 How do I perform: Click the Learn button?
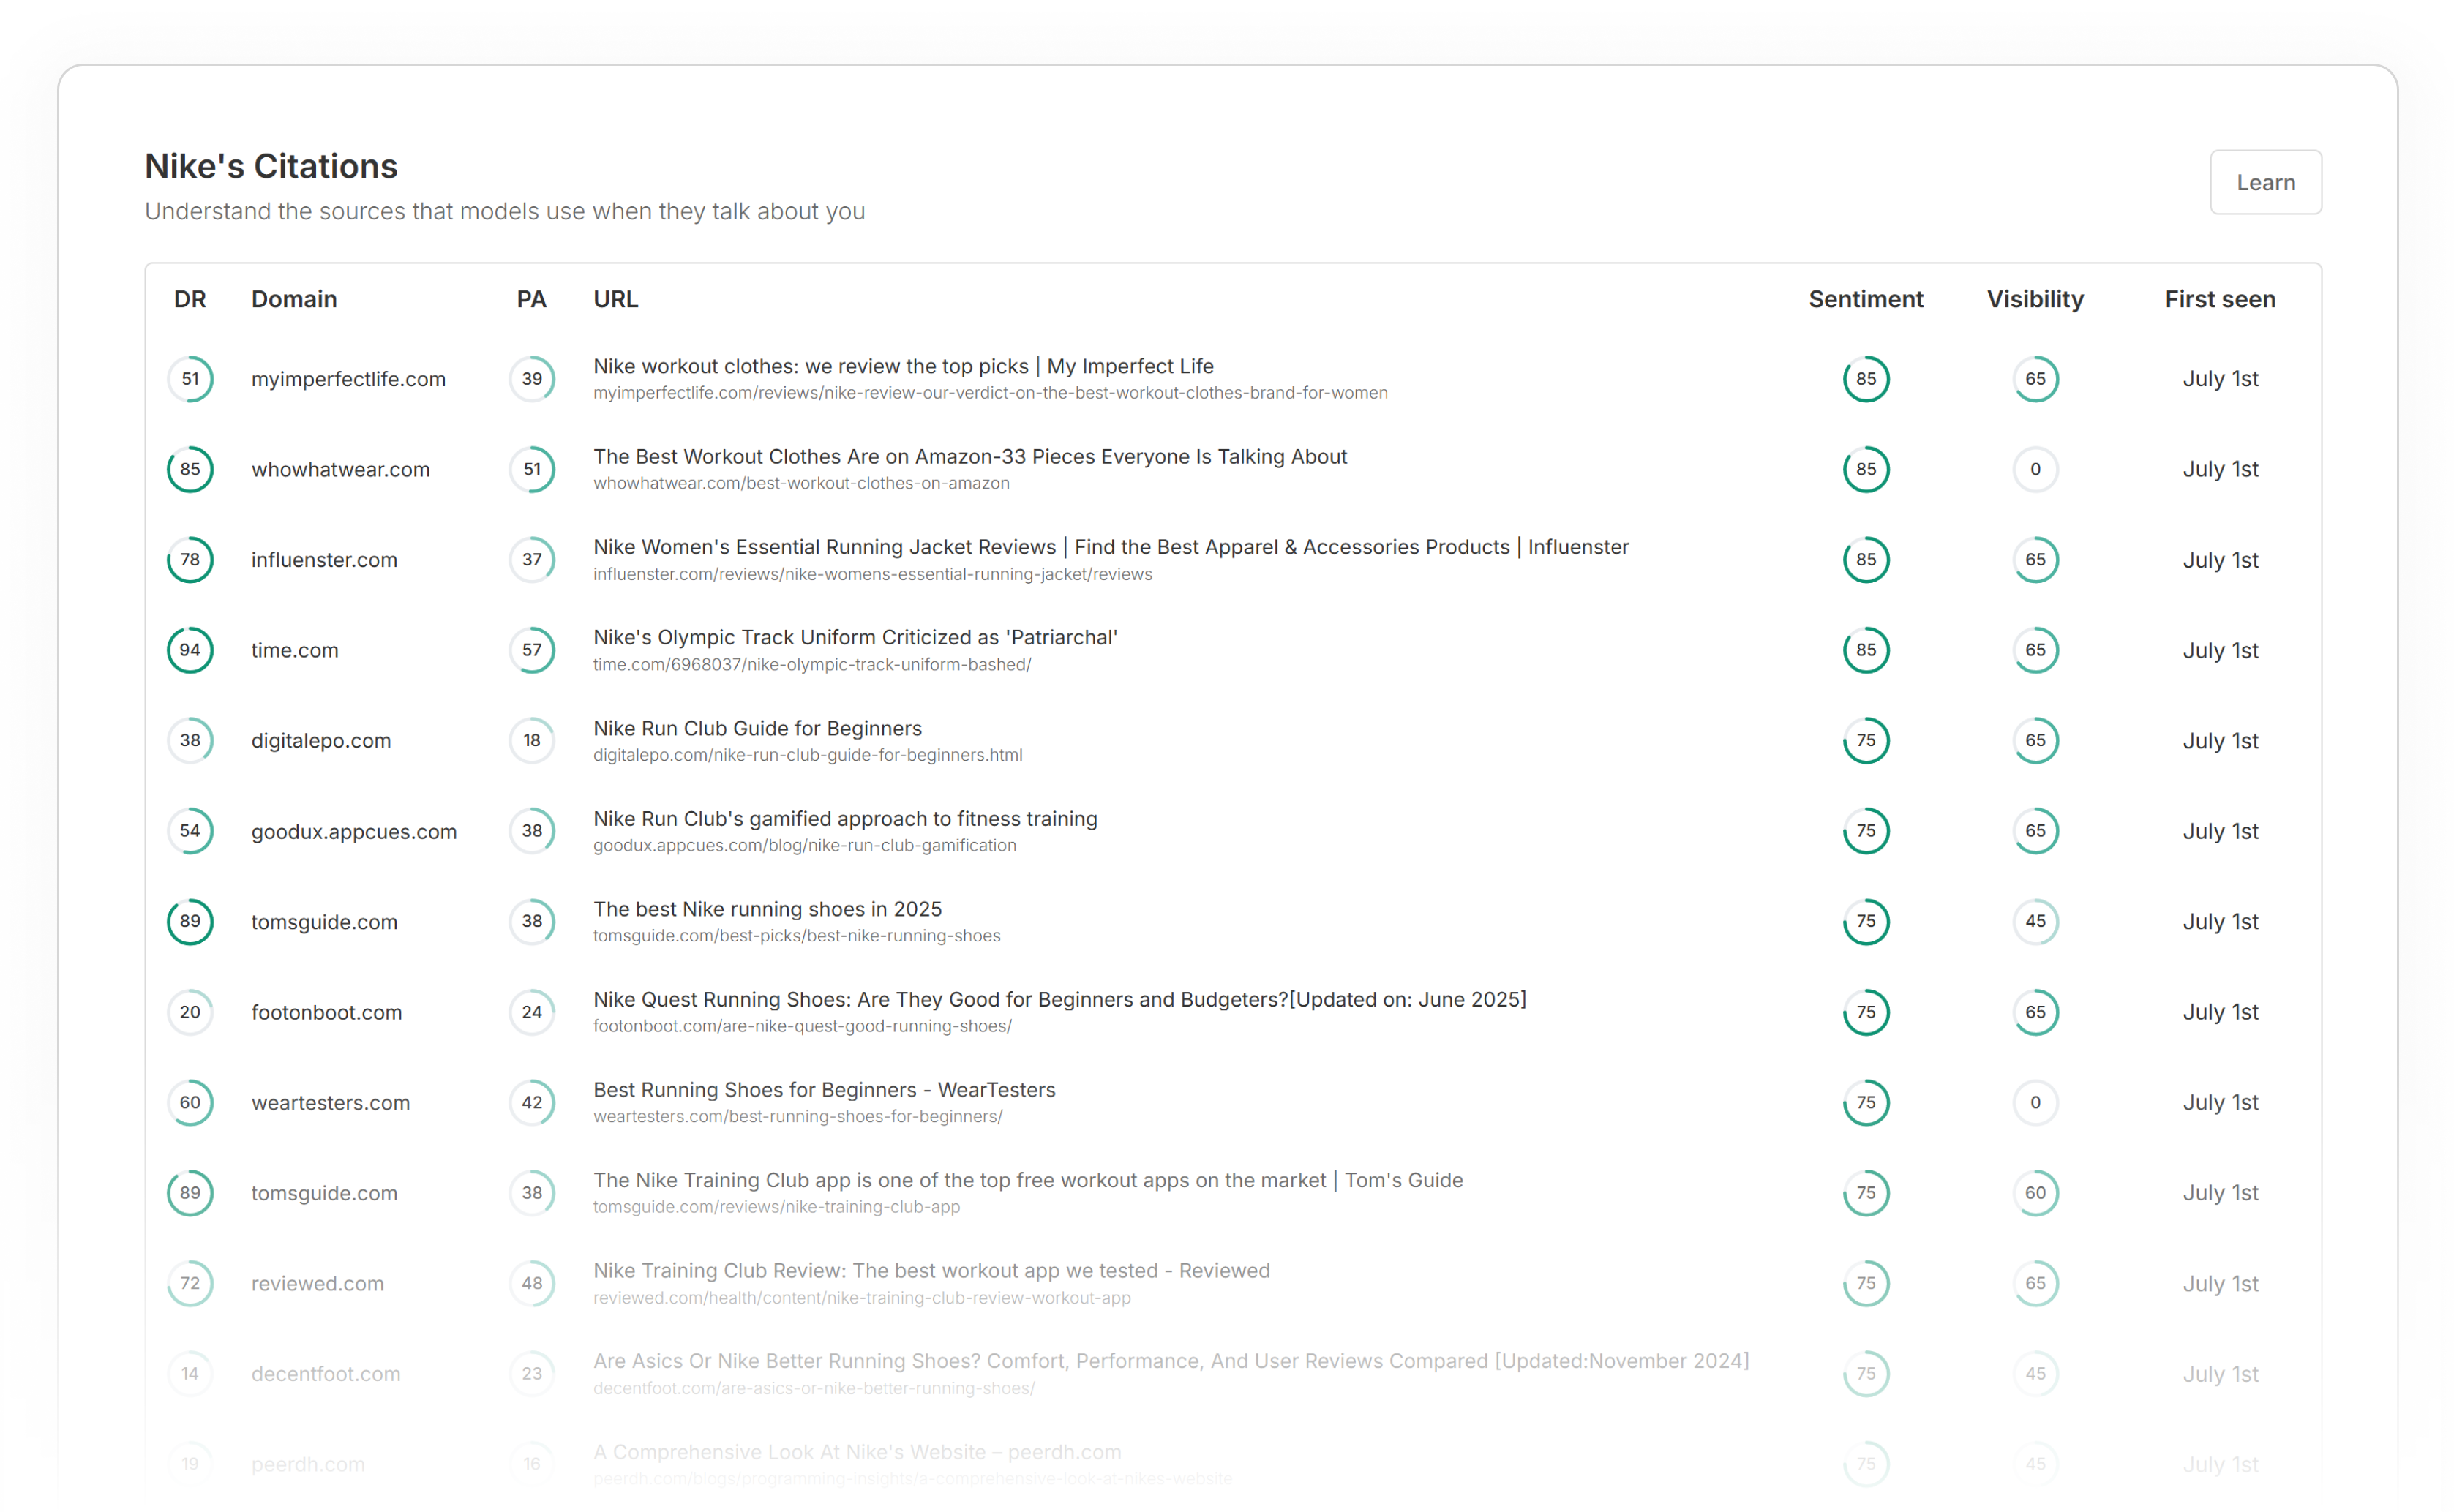click(x=2264, y=182)
